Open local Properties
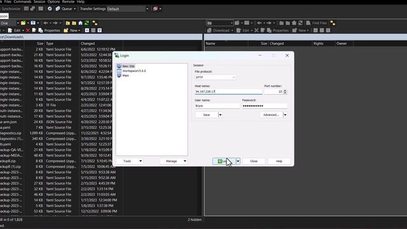Image resolution: width=407 pixels, height=229 pixels. tap(50, 31)
